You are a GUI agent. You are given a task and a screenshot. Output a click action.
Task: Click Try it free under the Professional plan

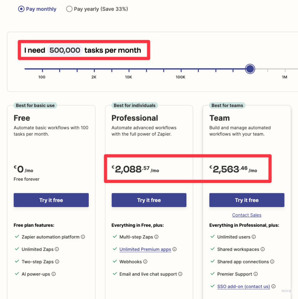(x=149, y=200)
